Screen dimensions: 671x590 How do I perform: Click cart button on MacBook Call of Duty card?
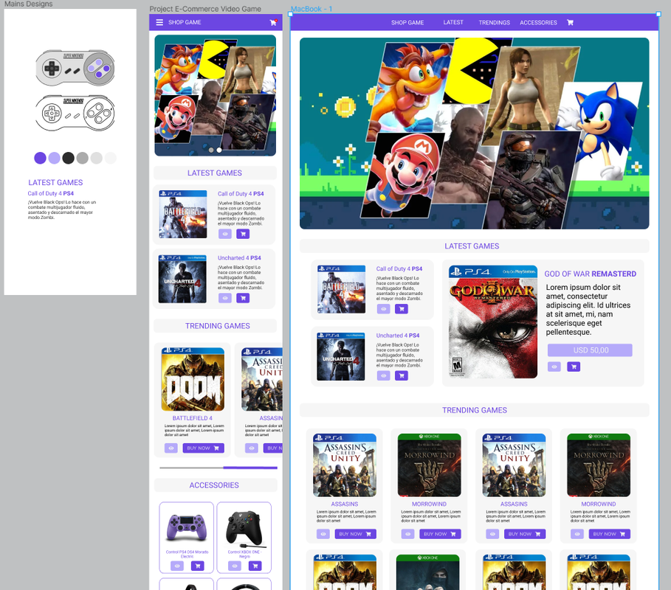point(402,309)
